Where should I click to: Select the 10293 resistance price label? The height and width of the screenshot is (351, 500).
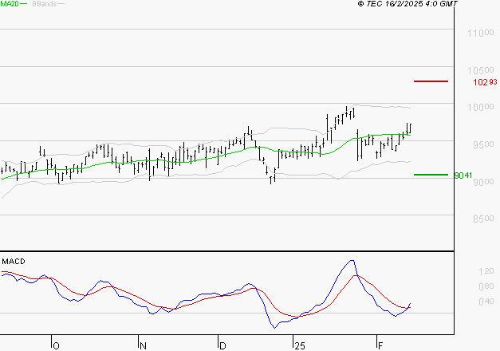pos(485,82)
